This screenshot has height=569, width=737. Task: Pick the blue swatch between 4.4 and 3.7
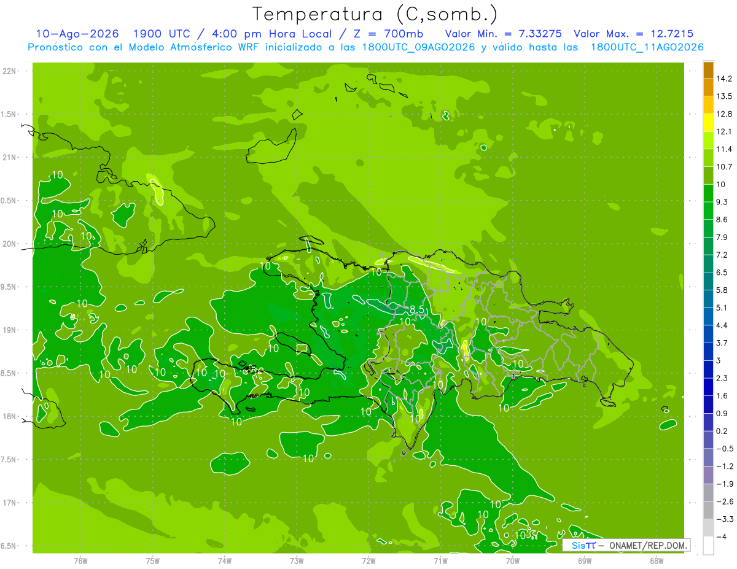[x=708, y=334]
